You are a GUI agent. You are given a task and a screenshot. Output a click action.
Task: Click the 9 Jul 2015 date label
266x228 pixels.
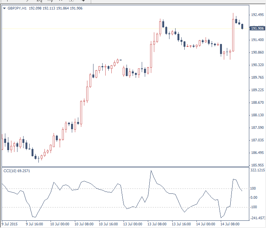tap(10, 224)
